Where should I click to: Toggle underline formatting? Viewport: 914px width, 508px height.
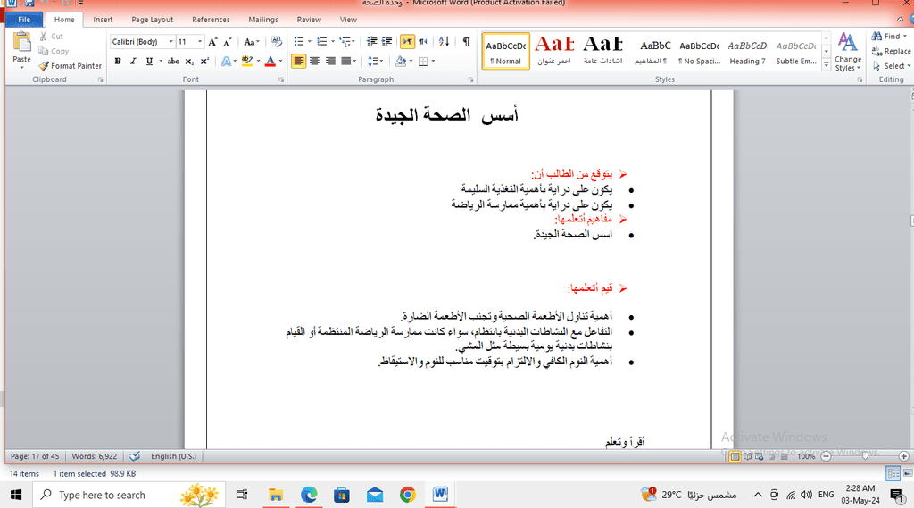(149, 62)
